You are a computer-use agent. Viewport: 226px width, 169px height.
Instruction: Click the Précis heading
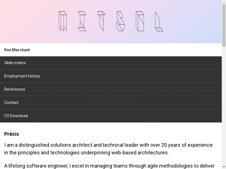tap(12, 134)
